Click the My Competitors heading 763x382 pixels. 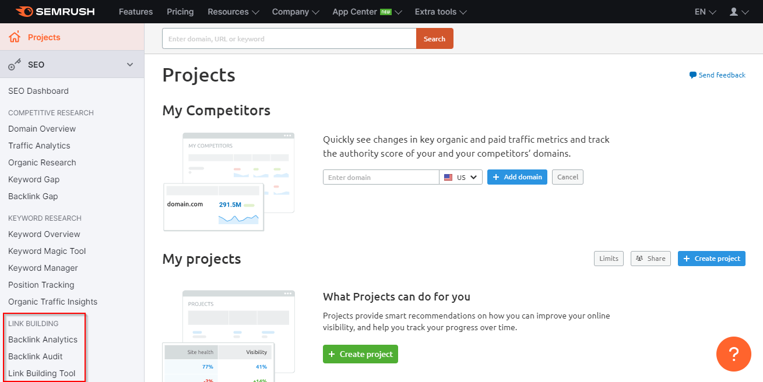(x=216, y=111)
